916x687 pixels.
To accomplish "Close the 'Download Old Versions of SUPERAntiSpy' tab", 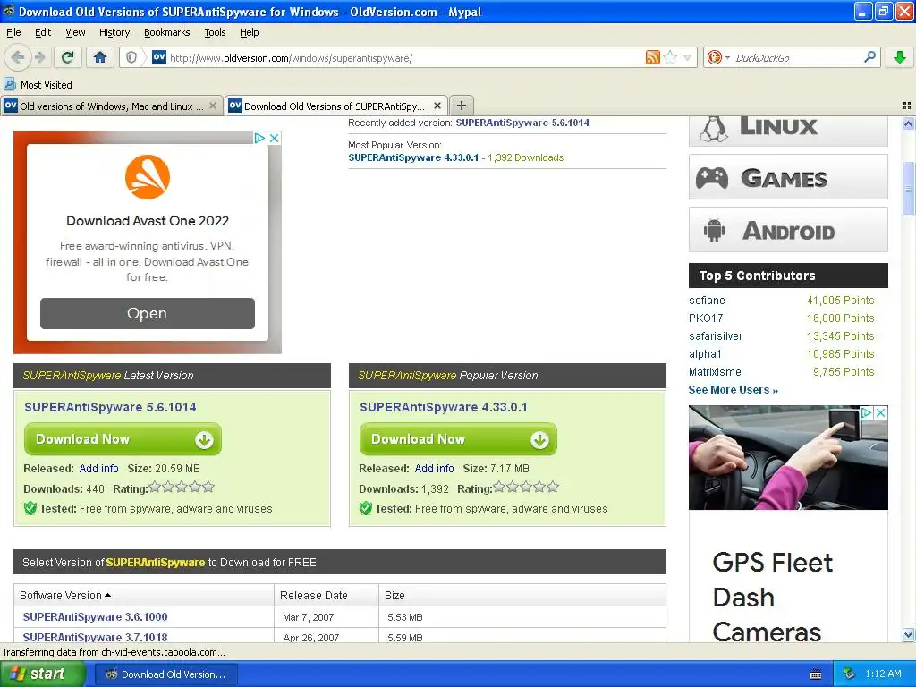I will coord(437,106).
